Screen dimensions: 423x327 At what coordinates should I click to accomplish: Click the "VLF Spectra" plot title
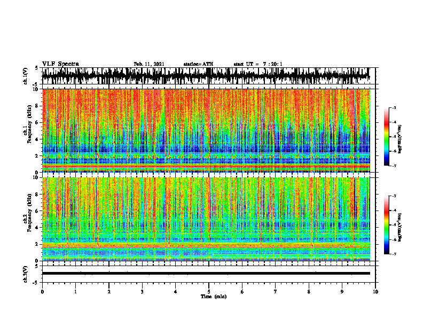click(60, 64)
